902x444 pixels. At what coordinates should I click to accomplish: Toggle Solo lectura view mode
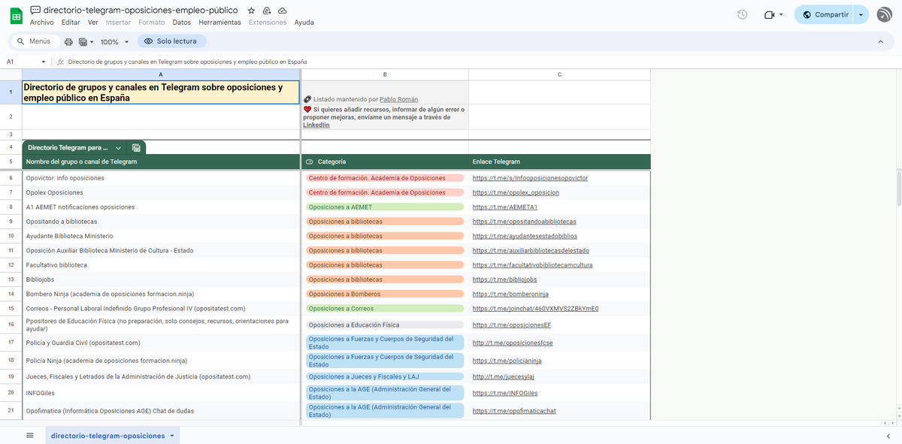[x=171, y=41]
